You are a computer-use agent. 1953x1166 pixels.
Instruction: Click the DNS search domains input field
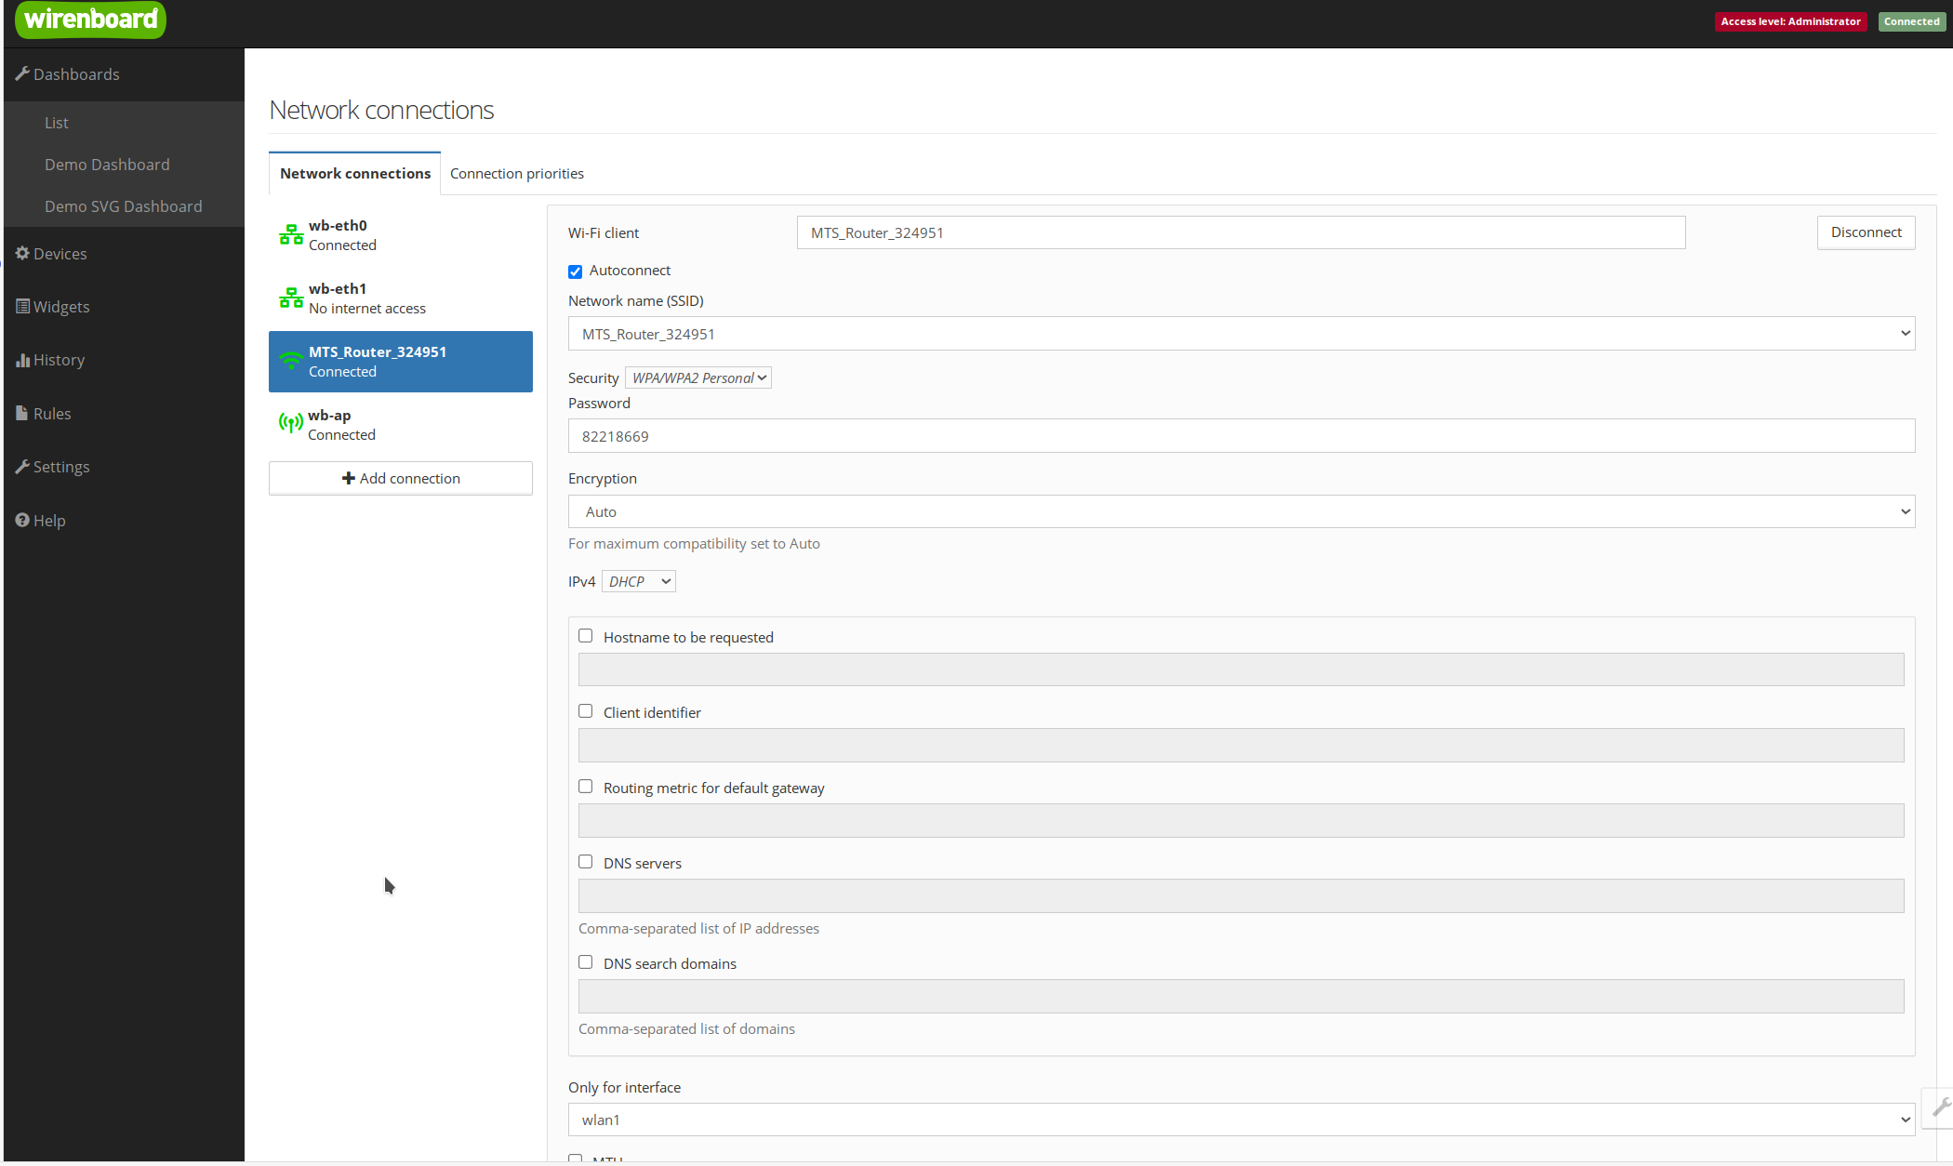pyautogui.click(x=1241, y=996)
